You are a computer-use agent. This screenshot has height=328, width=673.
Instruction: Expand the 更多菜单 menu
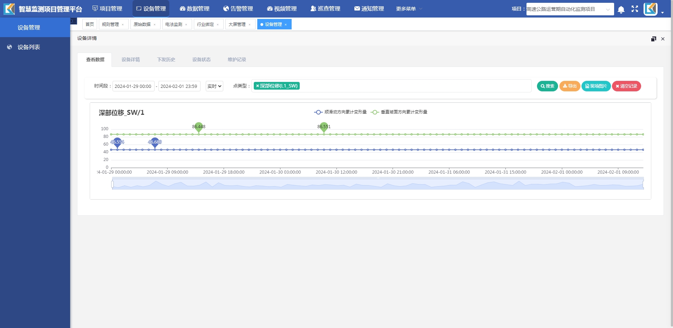point(409,9)
